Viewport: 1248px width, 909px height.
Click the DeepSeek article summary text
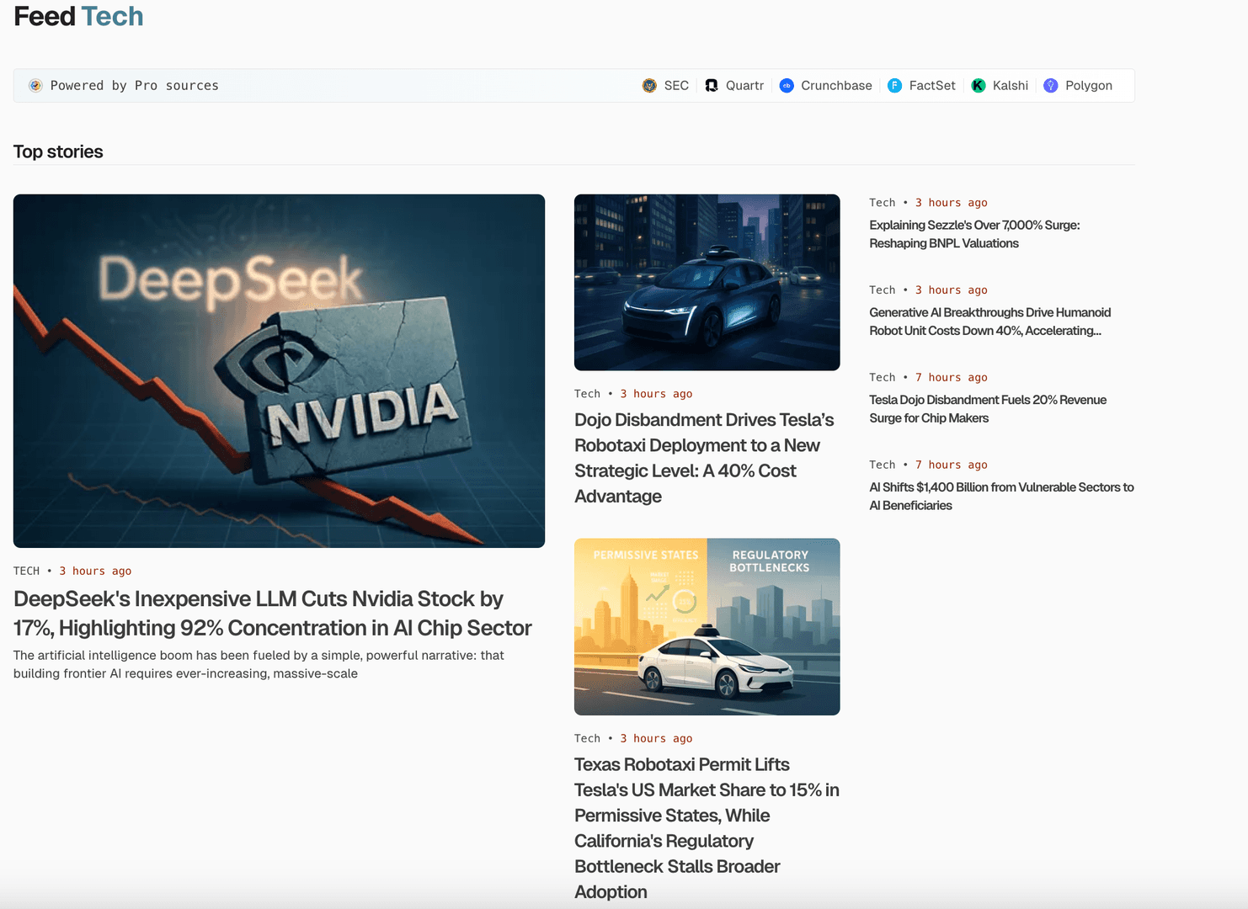click(x=259, y=664)
